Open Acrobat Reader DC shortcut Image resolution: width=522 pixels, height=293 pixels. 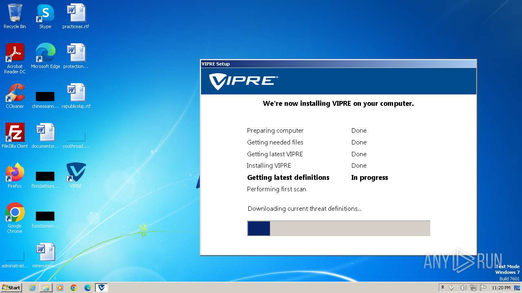coord(15,59)
